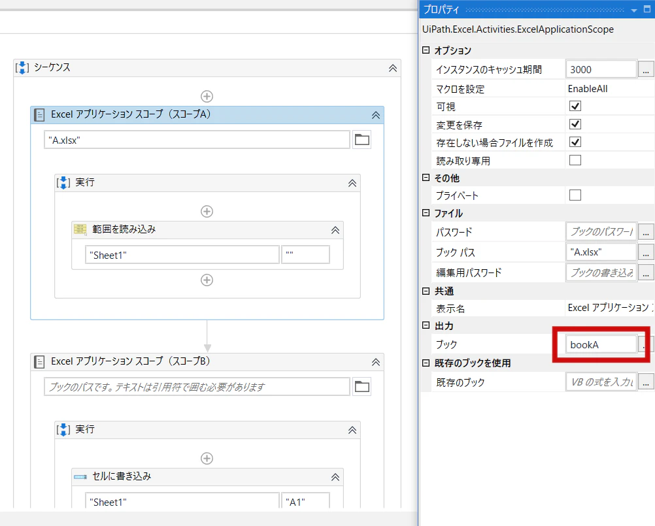The width and height of the screenshot is (655, 526).
Task: Collapse the オプション property section
Action: tap(426, 50)
